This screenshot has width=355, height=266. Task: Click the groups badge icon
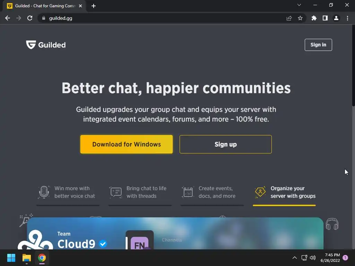pos(260,192)
